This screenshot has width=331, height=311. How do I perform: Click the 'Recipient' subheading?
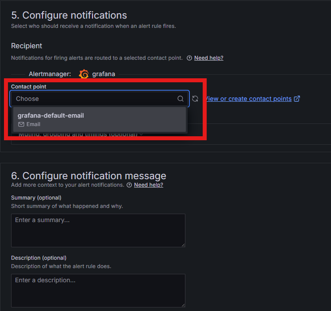pos(27,46)
